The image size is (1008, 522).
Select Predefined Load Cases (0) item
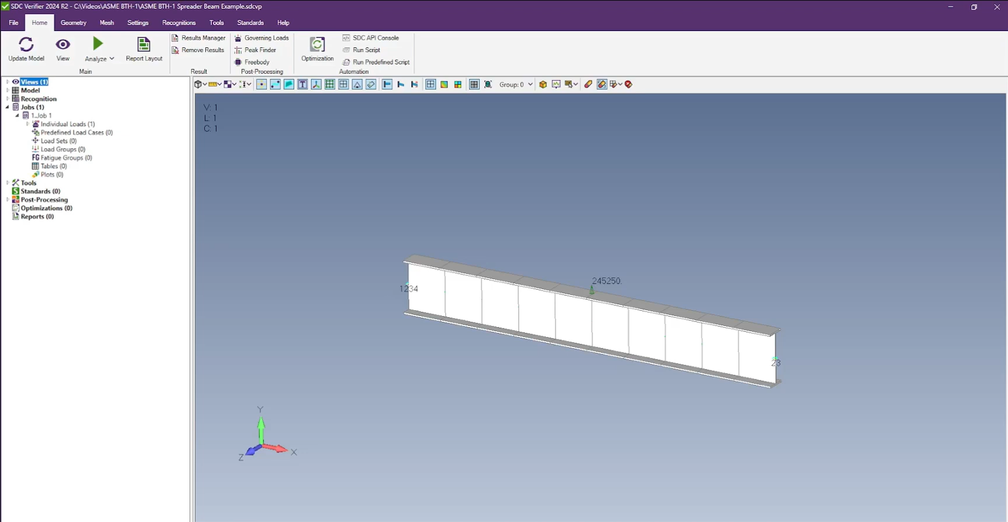[72, 133]
